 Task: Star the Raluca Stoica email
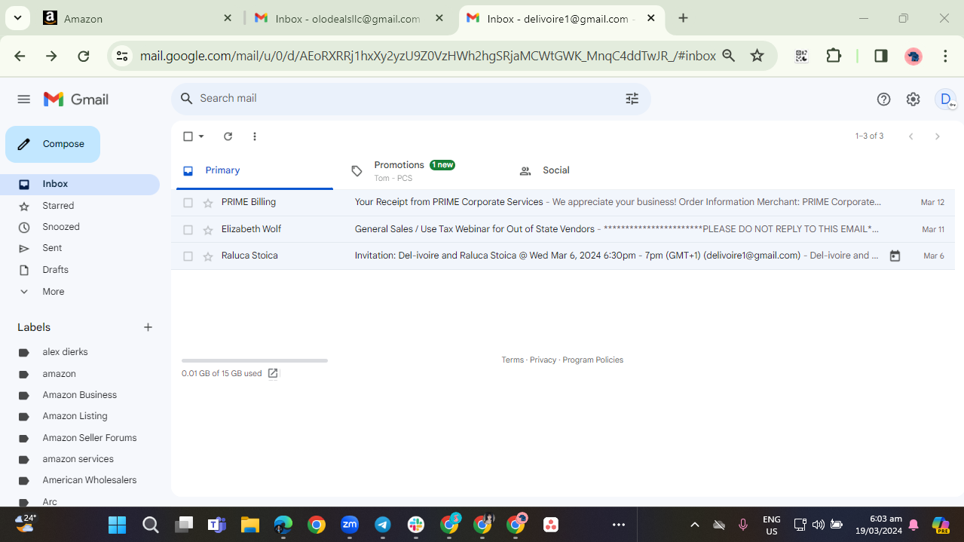click(208, 256)
